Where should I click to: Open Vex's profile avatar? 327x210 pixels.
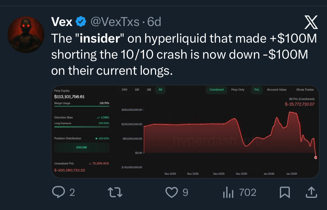click(x=26, y=35)
